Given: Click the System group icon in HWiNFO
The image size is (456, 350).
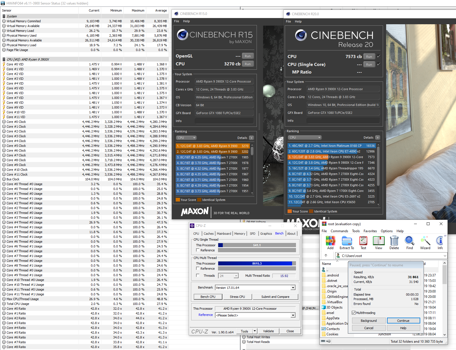Looking at the screenshot, I should [x=4, y=16].
